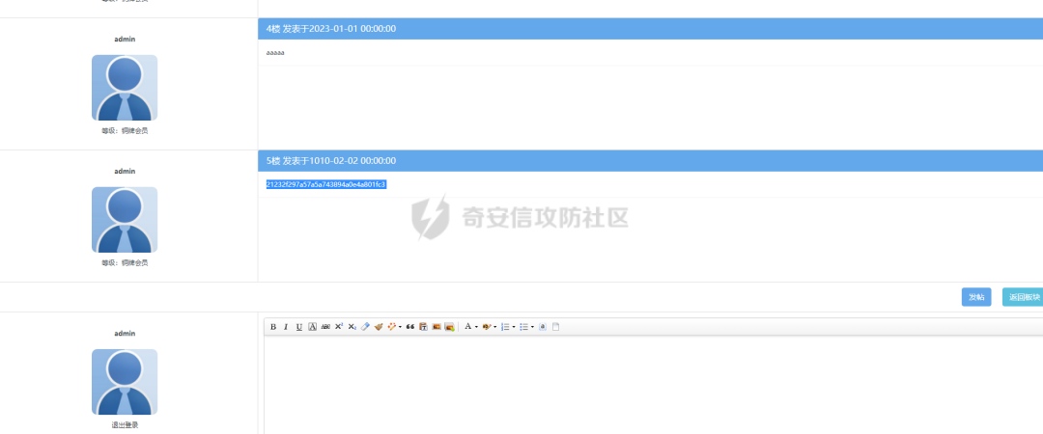Insert a blockquote with quote icon
The height and width of the screenshot is (434, 1043).
[410, 327]
